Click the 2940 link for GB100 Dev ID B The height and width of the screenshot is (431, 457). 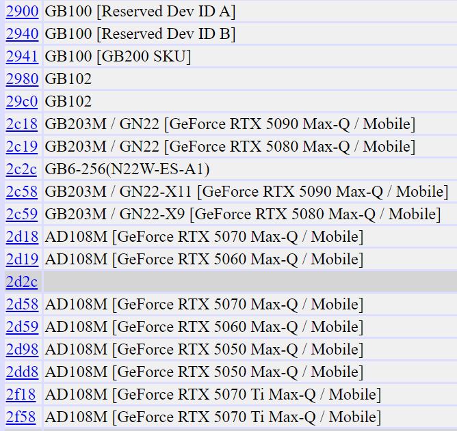click(22, 34)
